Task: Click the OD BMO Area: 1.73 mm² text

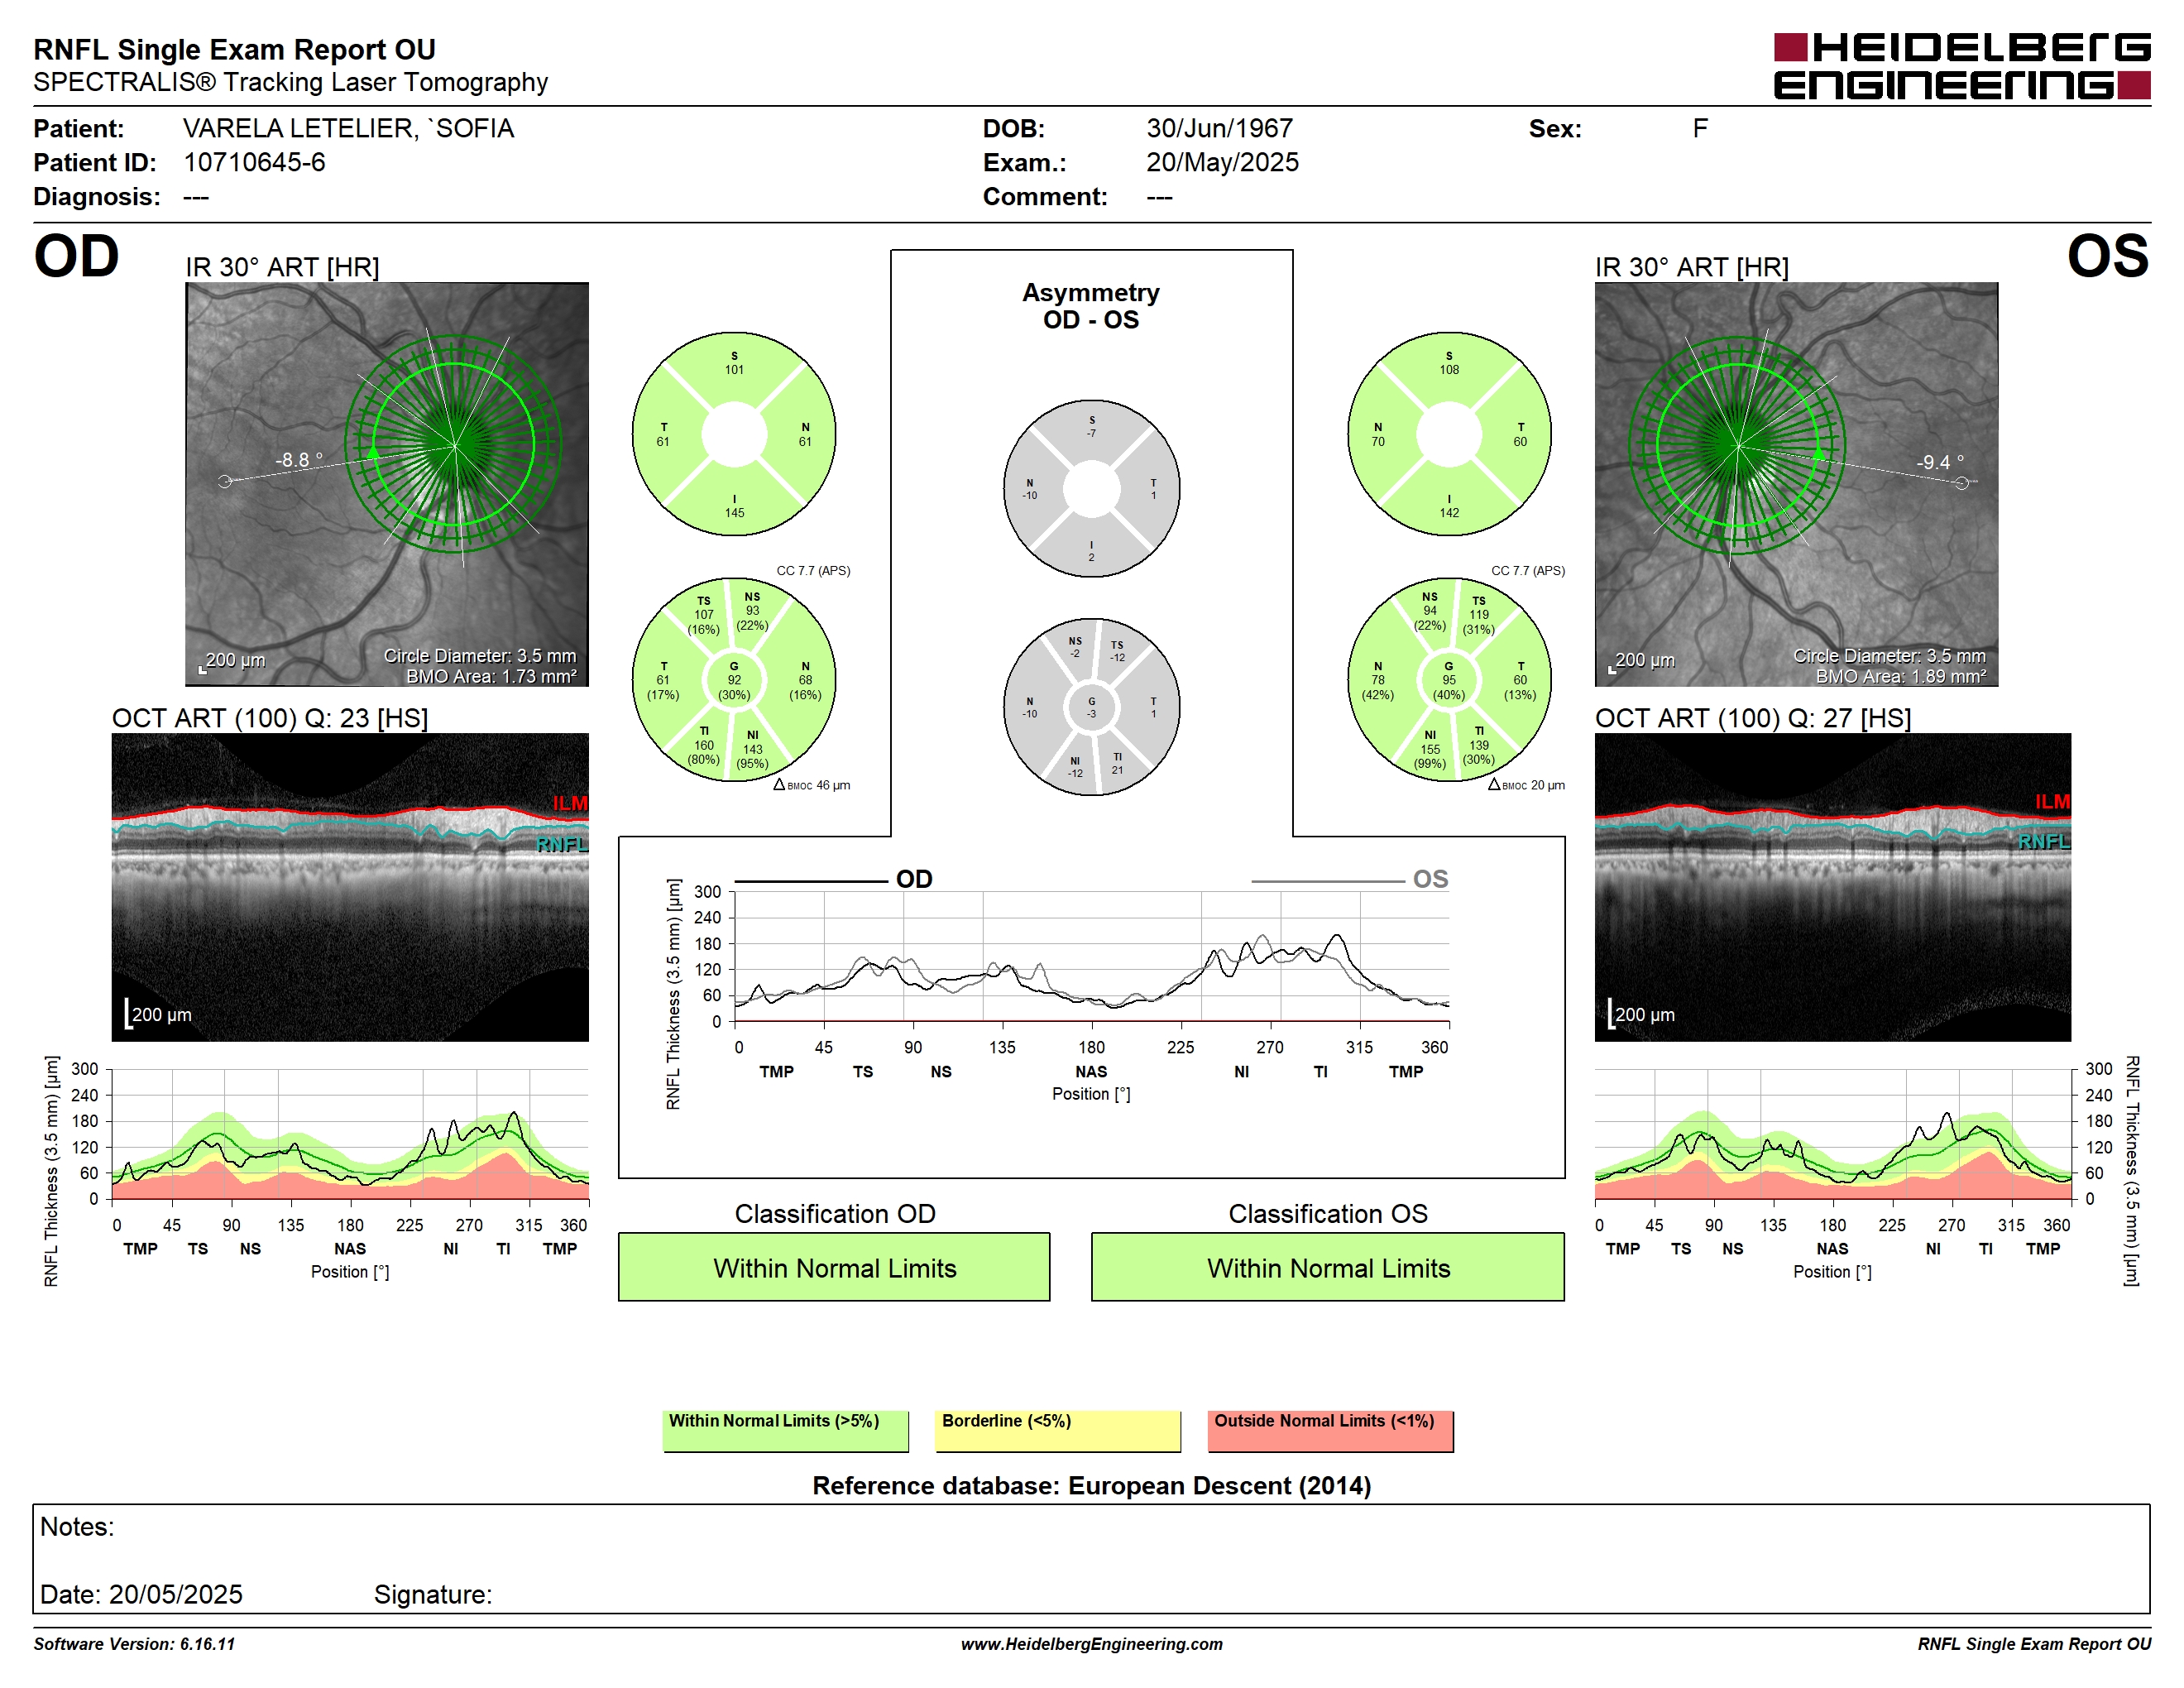Action: (491, 676)
